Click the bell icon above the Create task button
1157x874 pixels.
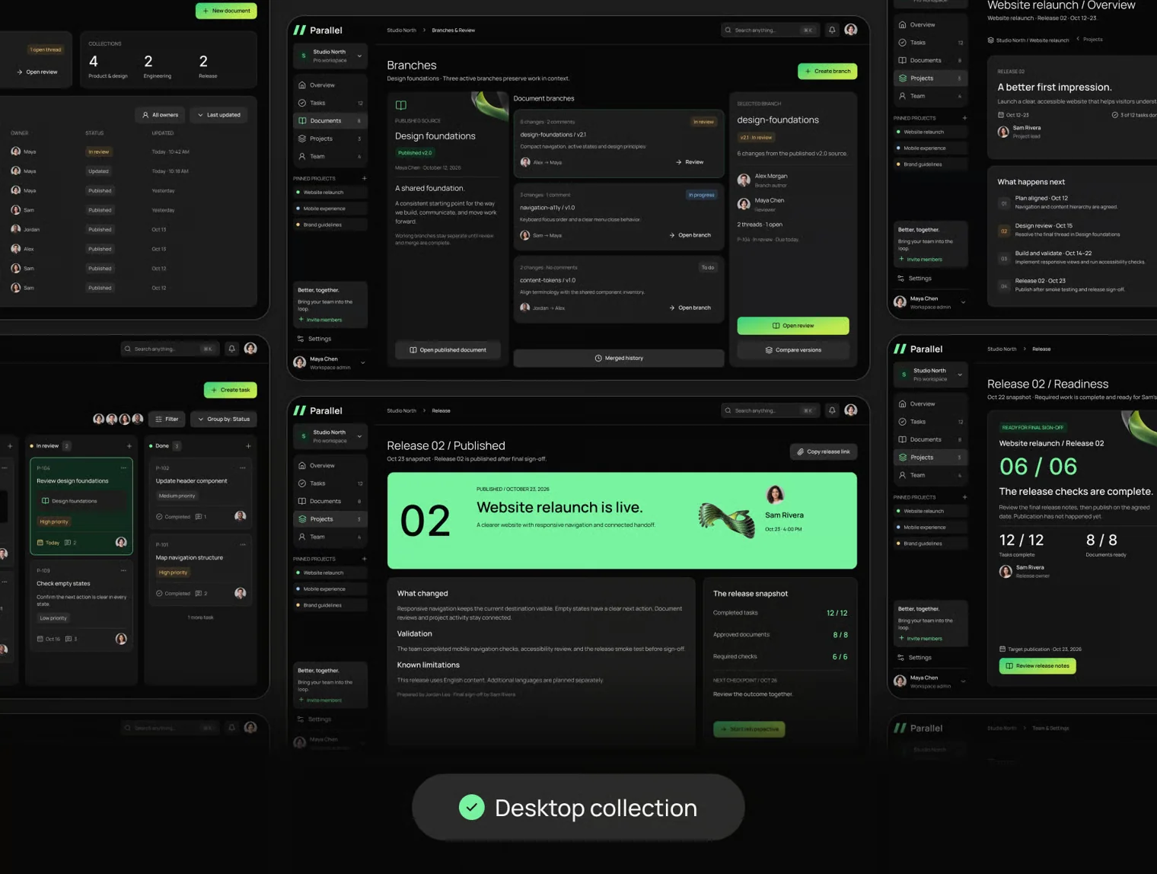click(232, 349)
